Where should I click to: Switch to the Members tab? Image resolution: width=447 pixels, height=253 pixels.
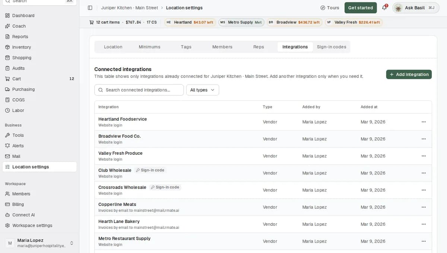(222, 47)
